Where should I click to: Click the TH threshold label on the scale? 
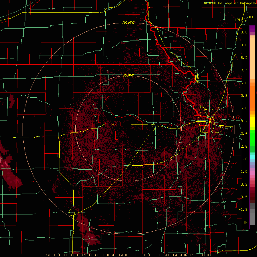[x=245, y=222]
